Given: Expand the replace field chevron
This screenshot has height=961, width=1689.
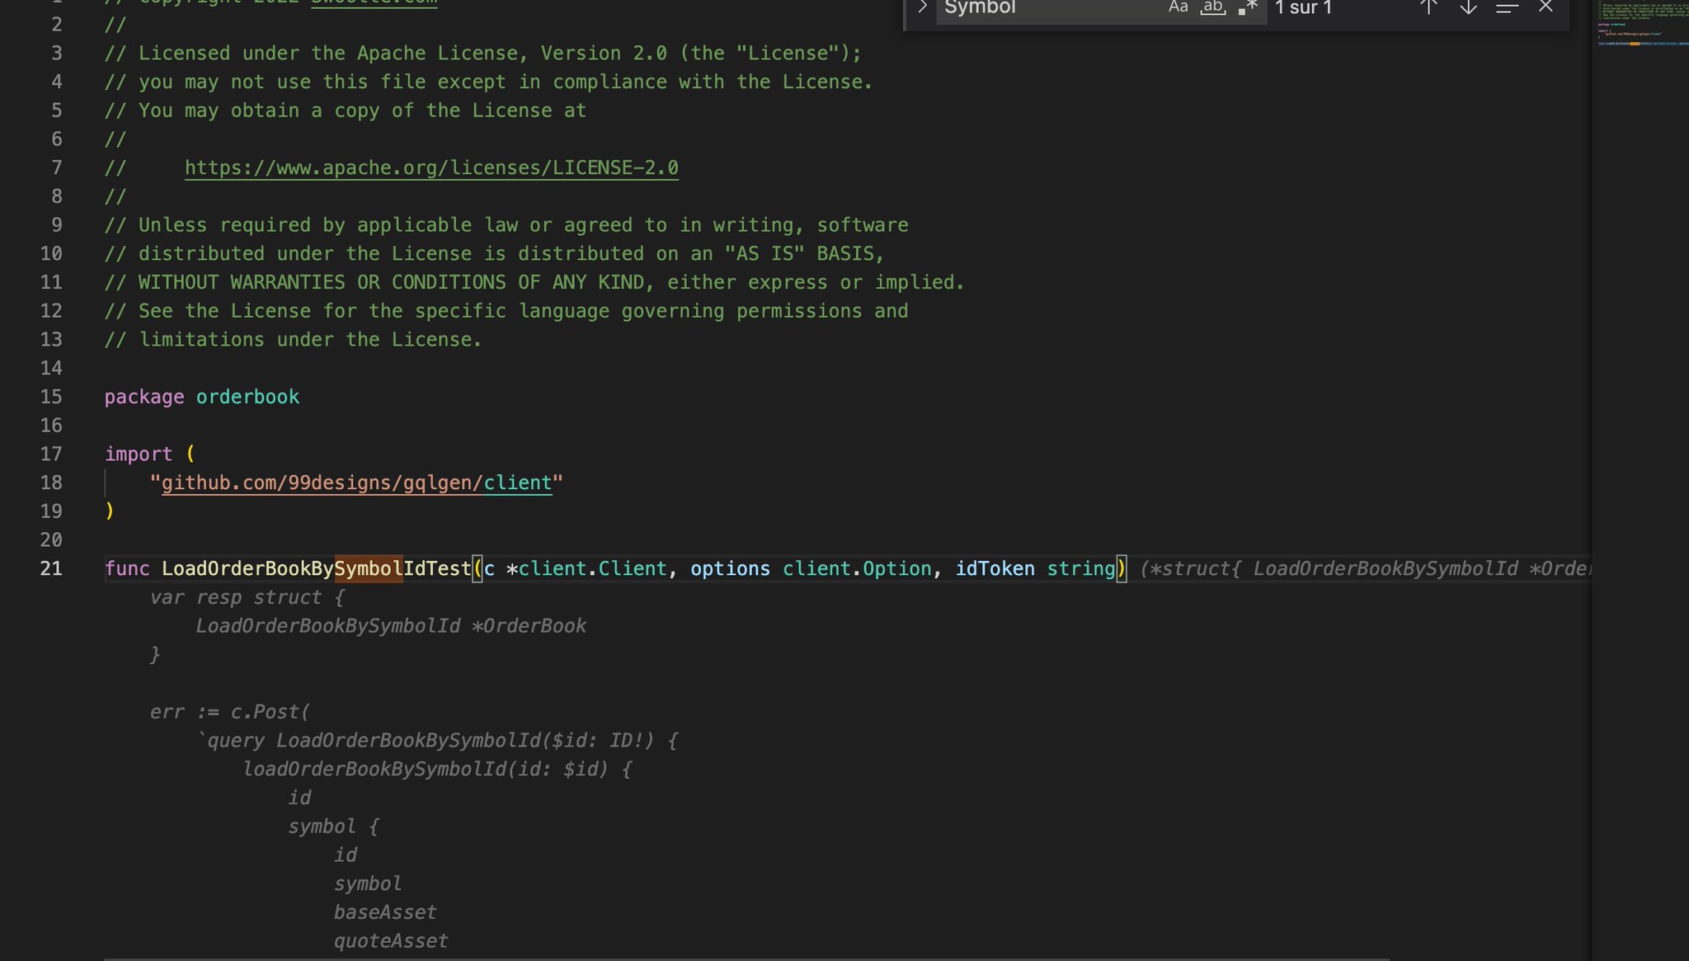Looking at the screenshot, I should (x=922, y=7).
